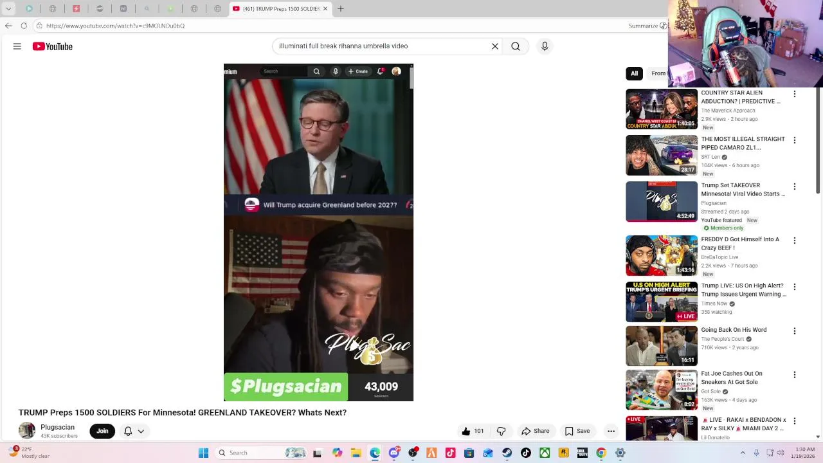The height and width of the screenshot is (463, 823).
Task: Open options for RAKAI x BENDADON live video
Action: coord(795,421)
